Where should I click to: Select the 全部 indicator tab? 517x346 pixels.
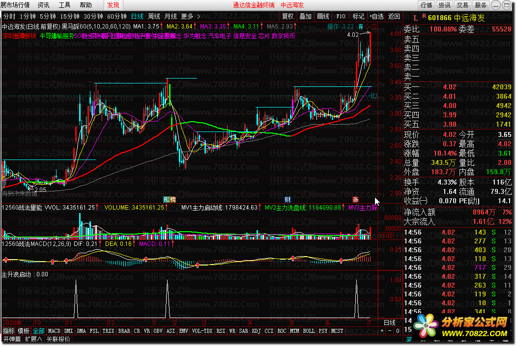38,331
